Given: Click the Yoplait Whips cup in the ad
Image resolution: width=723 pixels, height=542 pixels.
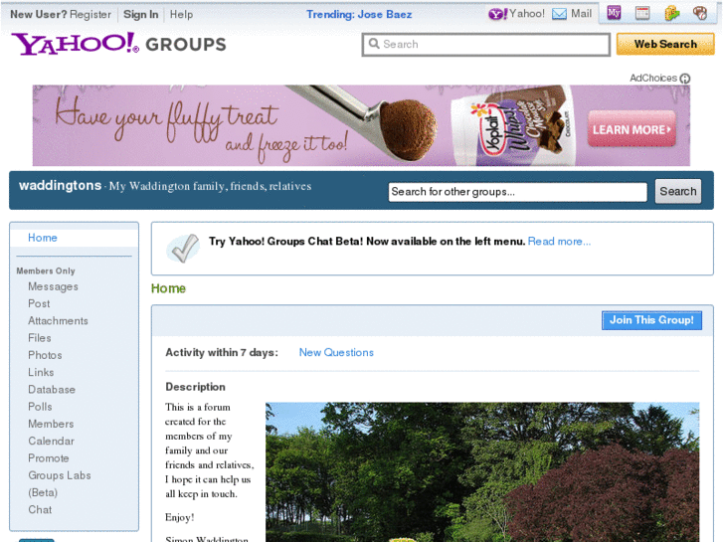Looking at the screenshot, I should point(513,125).
